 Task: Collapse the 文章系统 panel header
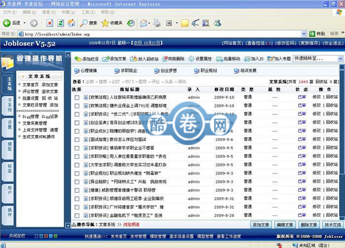[39, 76]
